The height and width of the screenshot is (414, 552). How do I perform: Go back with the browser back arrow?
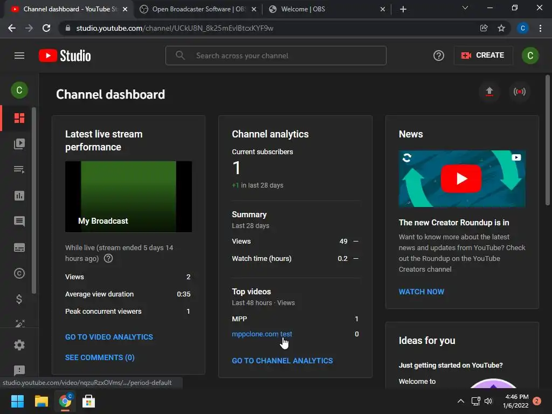12,28
